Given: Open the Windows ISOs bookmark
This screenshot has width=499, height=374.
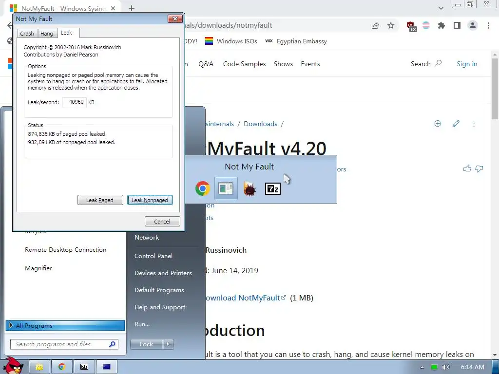Looking at the screenshot, I should [231, 41].
